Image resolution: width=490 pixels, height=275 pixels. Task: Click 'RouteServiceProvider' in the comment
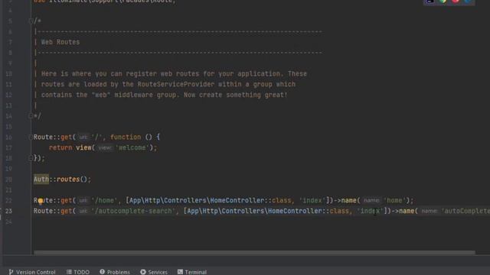point(175,84)
